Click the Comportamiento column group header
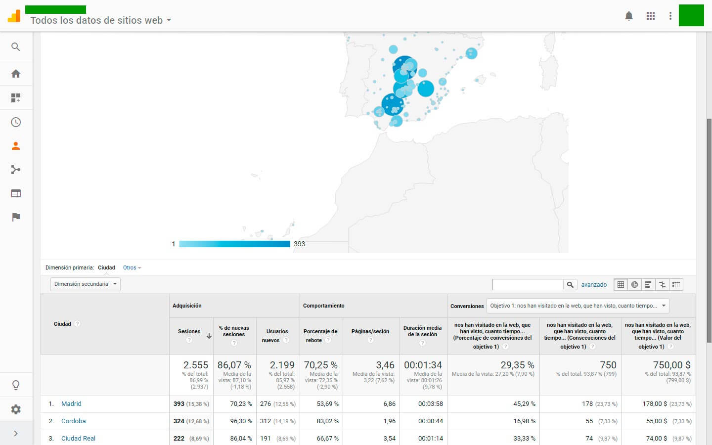The image size is (712, 445). click(323, 306)
